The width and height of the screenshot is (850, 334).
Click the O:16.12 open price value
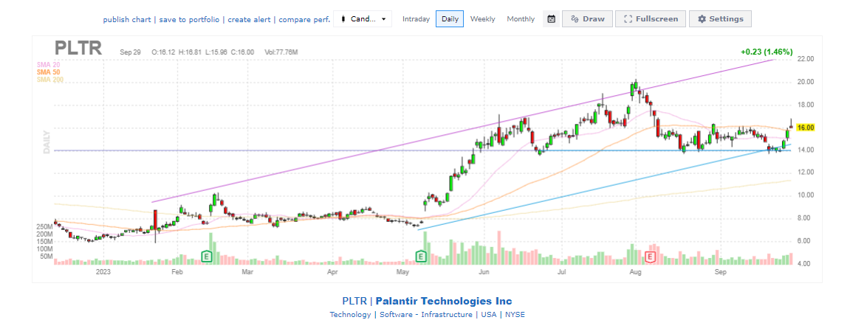click(162, 52)
